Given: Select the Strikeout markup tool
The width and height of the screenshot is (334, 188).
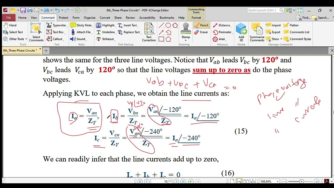Looking at the screenshot, I should pos(105,39).
